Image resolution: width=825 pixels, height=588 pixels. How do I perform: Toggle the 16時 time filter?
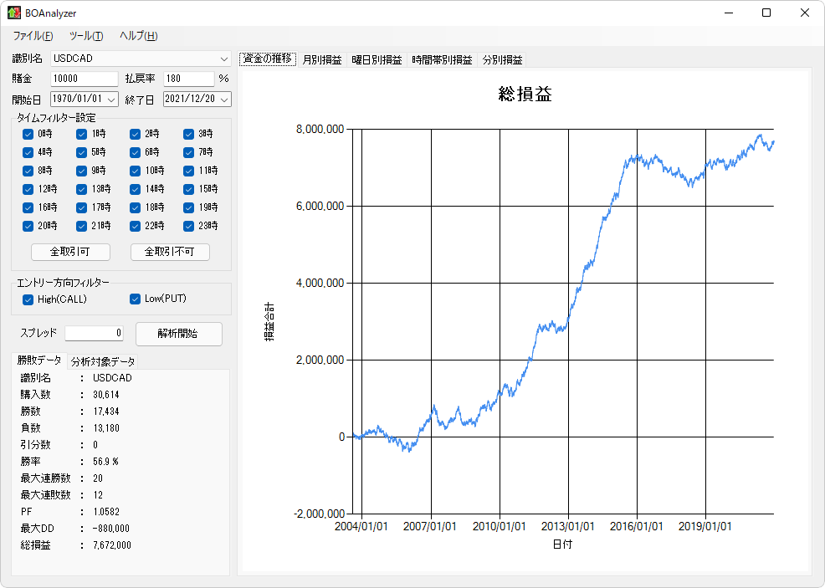pos(28,207)
